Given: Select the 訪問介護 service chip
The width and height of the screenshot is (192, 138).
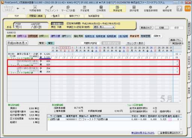Looking at the screenshot, I should [11, 36].
